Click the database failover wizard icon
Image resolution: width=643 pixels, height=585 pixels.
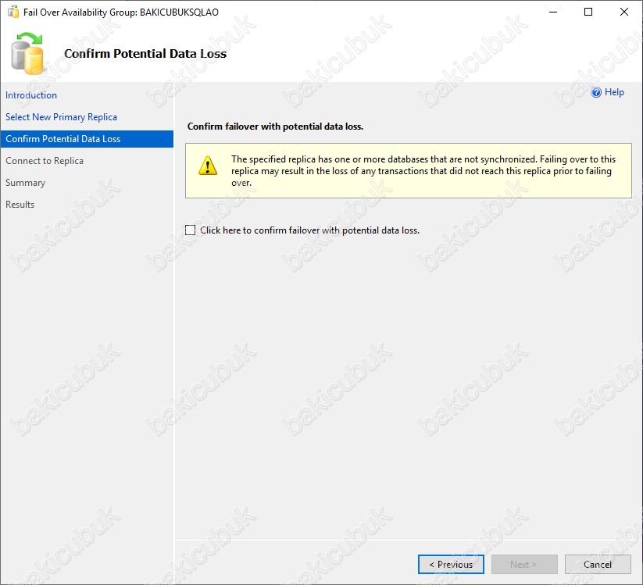click(27, 54)
